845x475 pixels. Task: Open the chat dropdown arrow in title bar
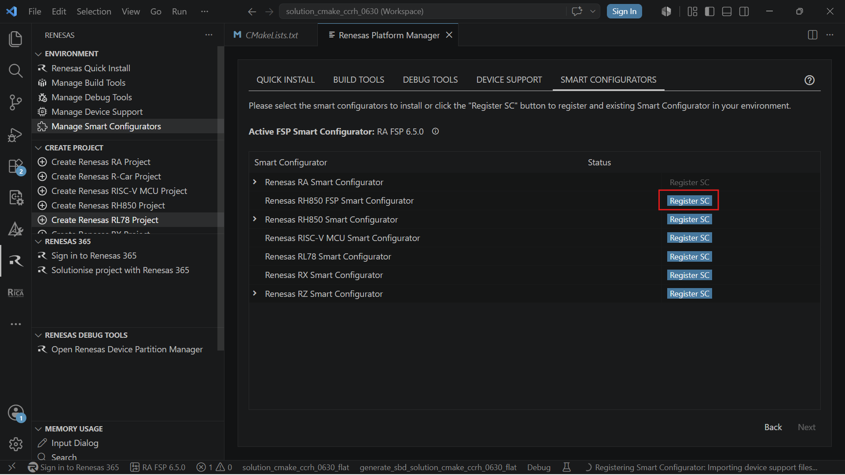[x=593, y=11]
